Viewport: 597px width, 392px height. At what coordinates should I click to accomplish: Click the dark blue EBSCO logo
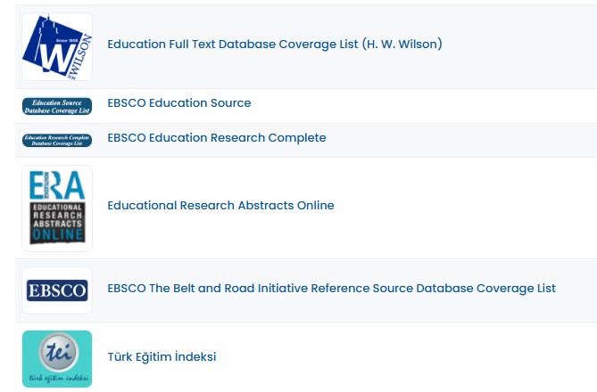(56, 290)
